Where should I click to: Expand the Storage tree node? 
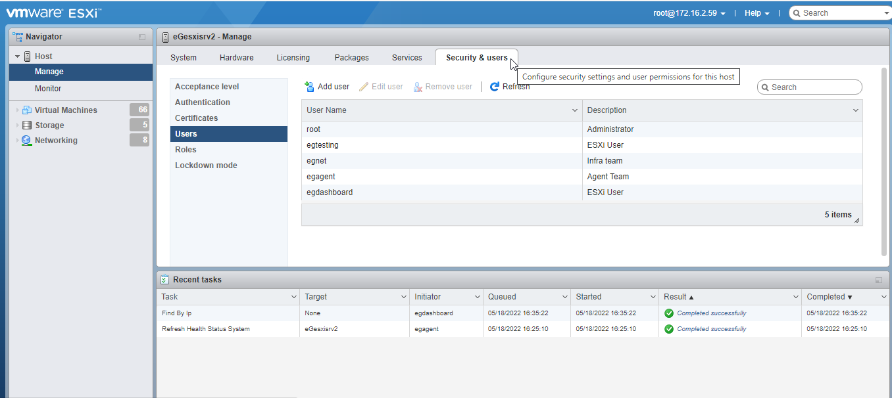[x=18, y=125]
